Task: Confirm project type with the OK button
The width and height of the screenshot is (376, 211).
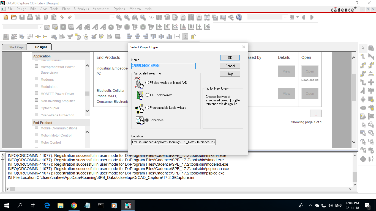Action: point(230,57)
